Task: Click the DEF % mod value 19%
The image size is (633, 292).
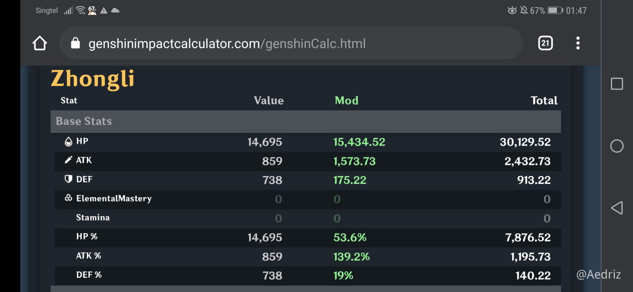Action: [x=343, y=276]
